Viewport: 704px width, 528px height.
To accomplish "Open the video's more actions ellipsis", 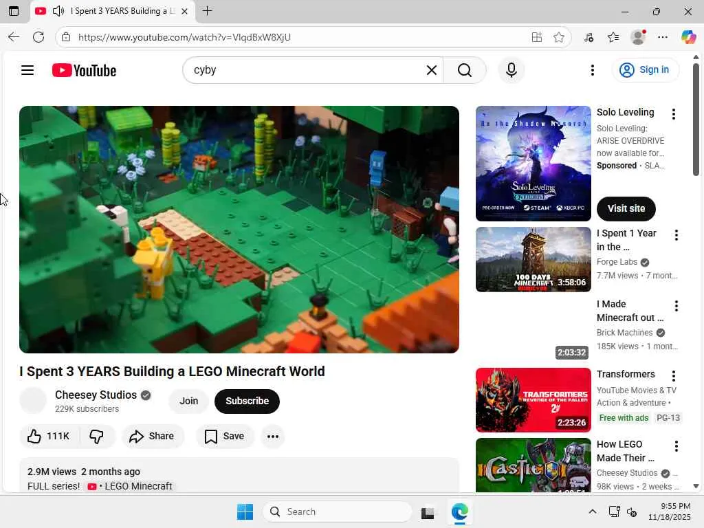I will [272, 436].
